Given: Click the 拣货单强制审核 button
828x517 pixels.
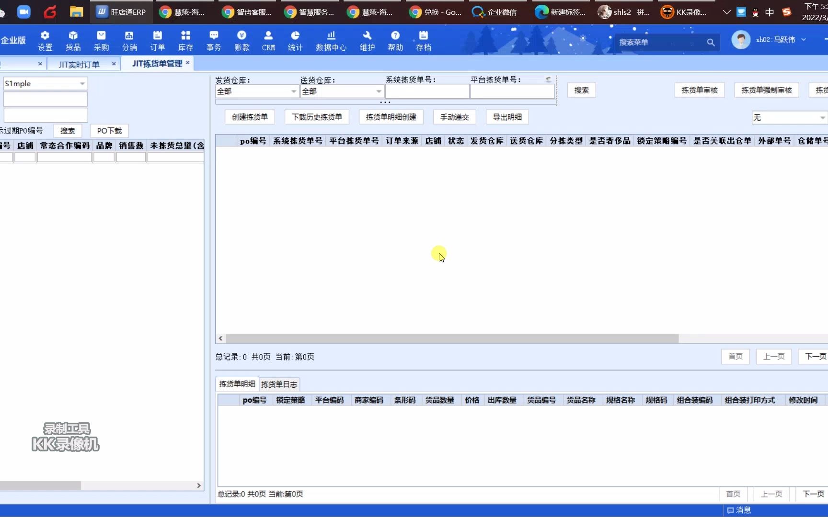Looking at the screenshot, I should click(x=767, y=90).
